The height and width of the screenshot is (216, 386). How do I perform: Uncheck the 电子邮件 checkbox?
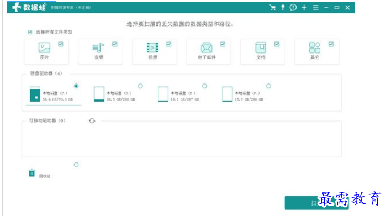[223, 44]
